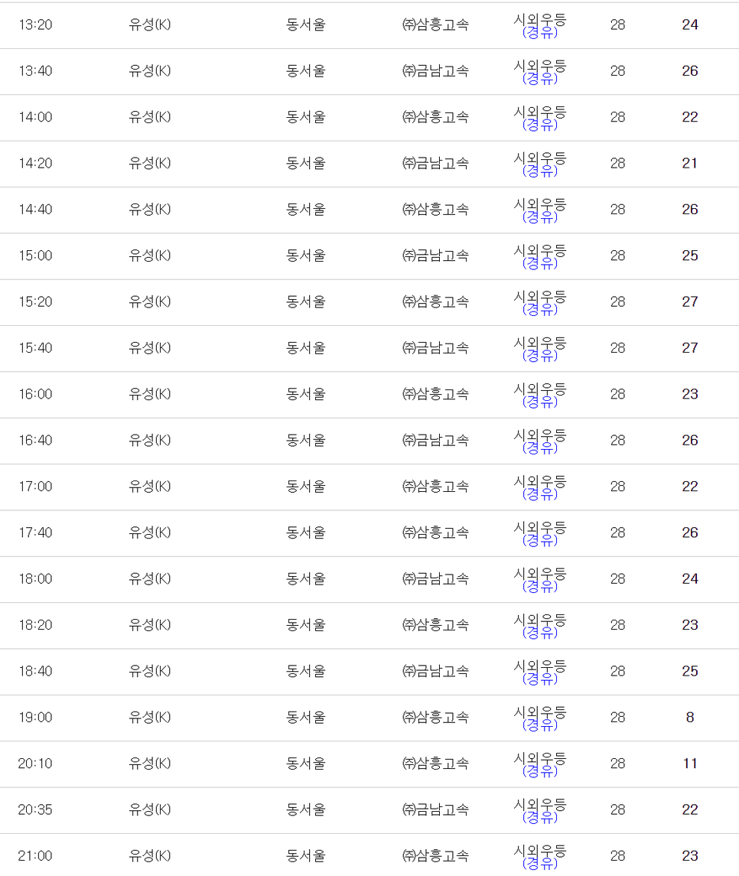Click the (경유) link for the 19:00 bus
This screenshot has width=739, height=876.
coord(539,725)
